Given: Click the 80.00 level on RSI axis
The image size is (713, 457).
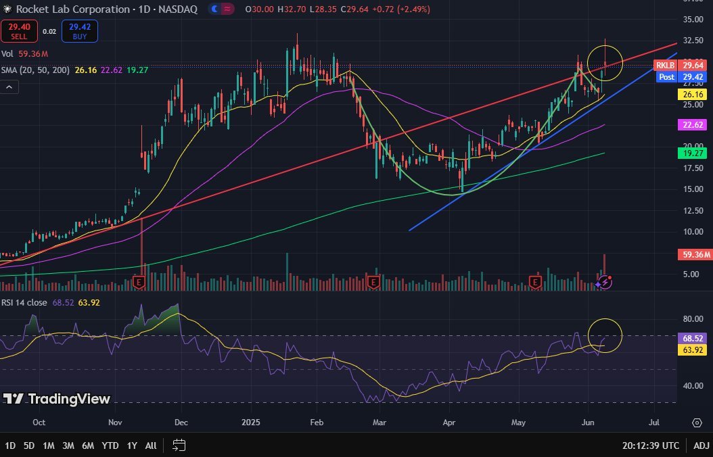Looking at the screenshot, I should 693,319.
